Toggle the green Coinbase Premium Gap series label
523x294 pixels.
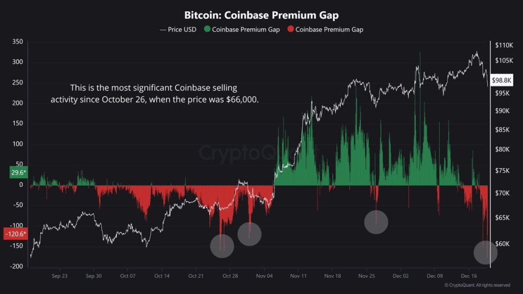[x=245, y=30]
